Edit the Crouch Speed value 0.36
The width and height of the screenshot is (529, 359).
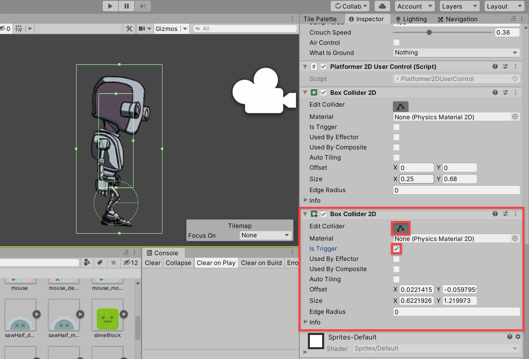[507, 33]
